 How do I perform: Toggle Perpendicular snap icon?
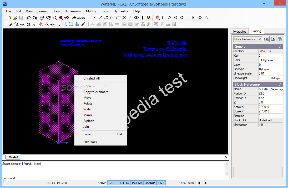click(194, 18)
